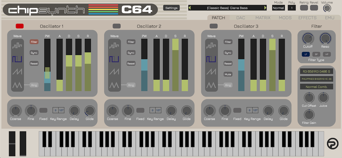Choose sawtooth waveform in Oscillator 2
342x158 pixels.
tap(114, 72)
